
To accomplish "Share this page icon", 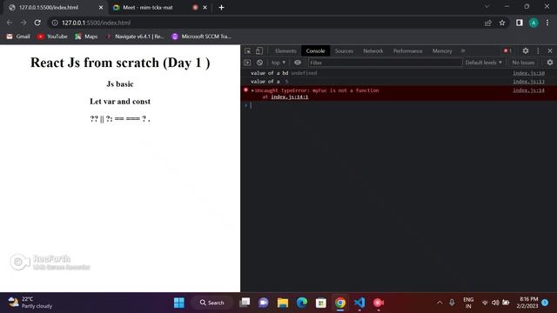I will pyautogui.click(x=488, y=23).
